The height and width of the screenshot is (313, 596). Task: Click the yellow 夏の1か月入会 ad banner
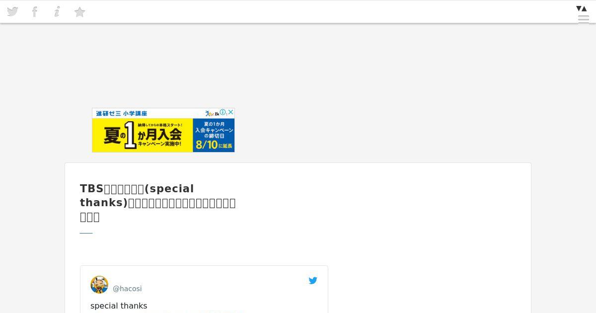click(143, 135)
